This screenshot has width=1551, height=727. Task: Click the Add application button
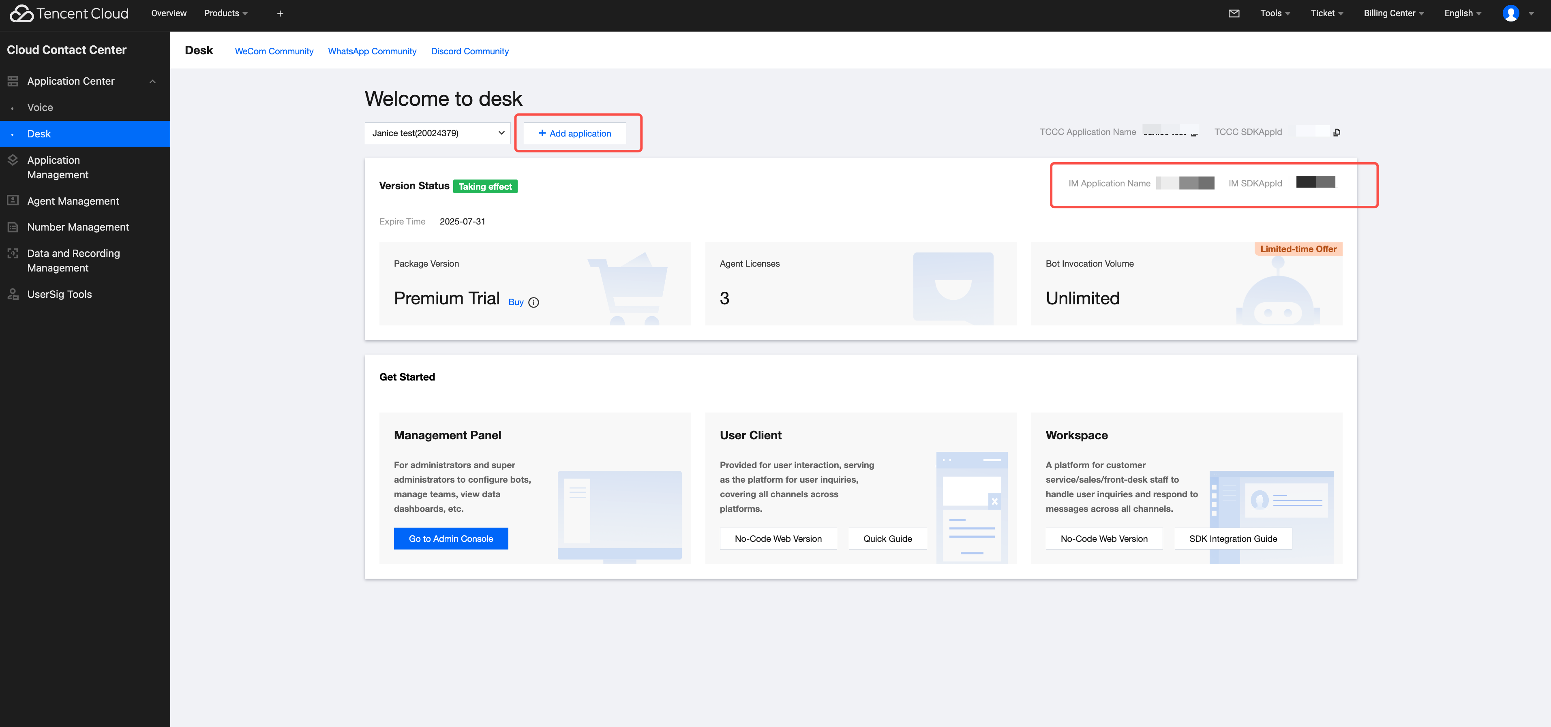pos(574,134)
